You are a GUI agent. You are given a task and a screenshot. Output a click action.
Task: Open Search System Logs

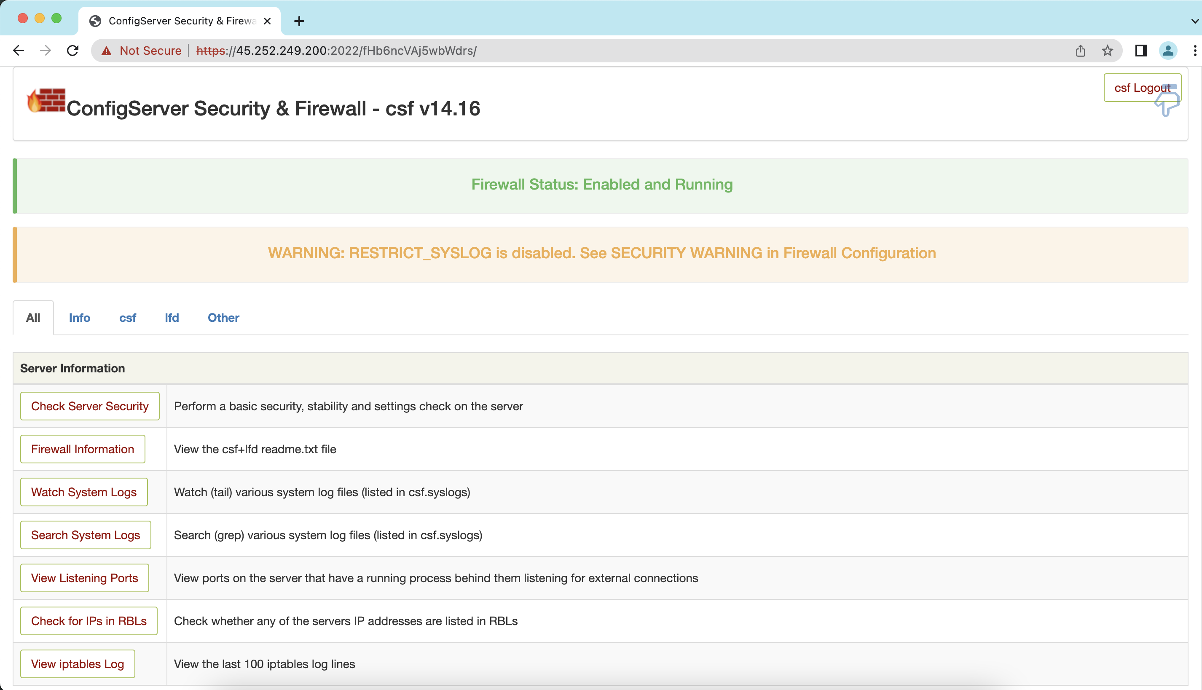86,535
